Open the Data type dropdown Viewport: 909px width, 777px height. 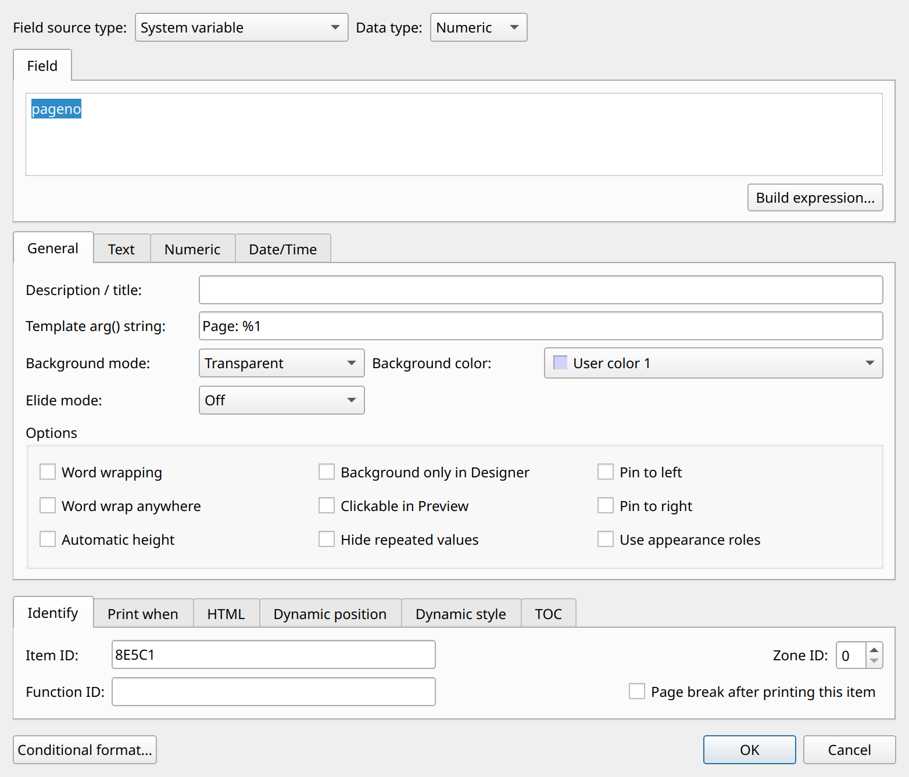click(x=478, y=27)
